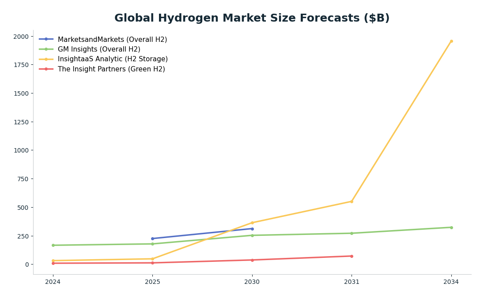Screen dimensions: 484x298
Task: Click the x-axis label 2025
Action: [152, 282]
